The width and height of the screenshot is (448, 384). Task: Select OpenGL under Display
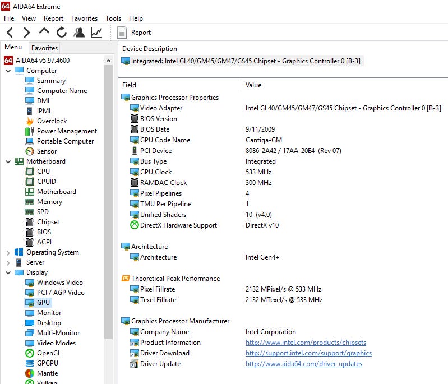click(49, 353)
